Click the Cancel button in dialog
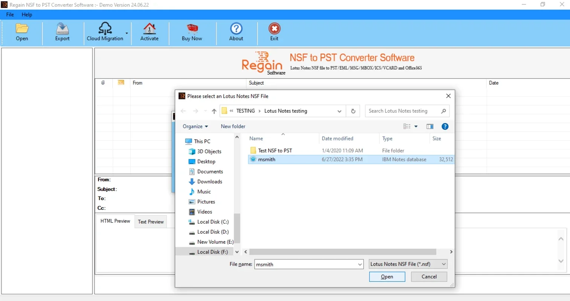This screenshot has height=301, width=570. 429,277
